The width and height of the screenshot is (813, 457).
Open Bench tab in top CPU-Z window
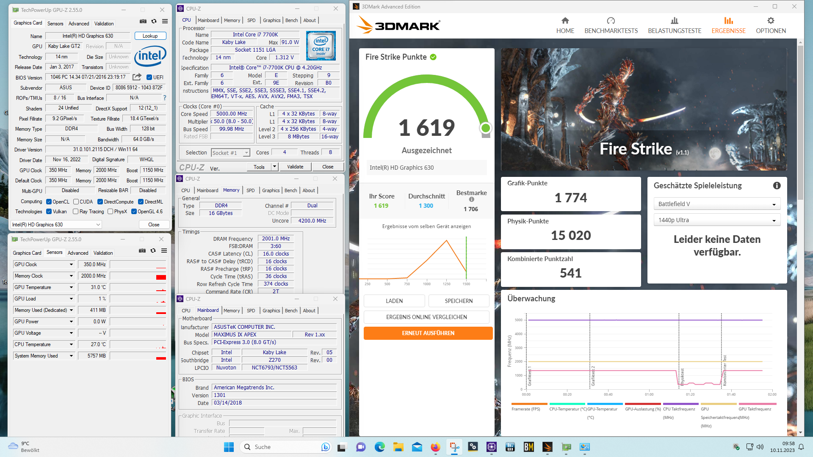tap(291, 20)
